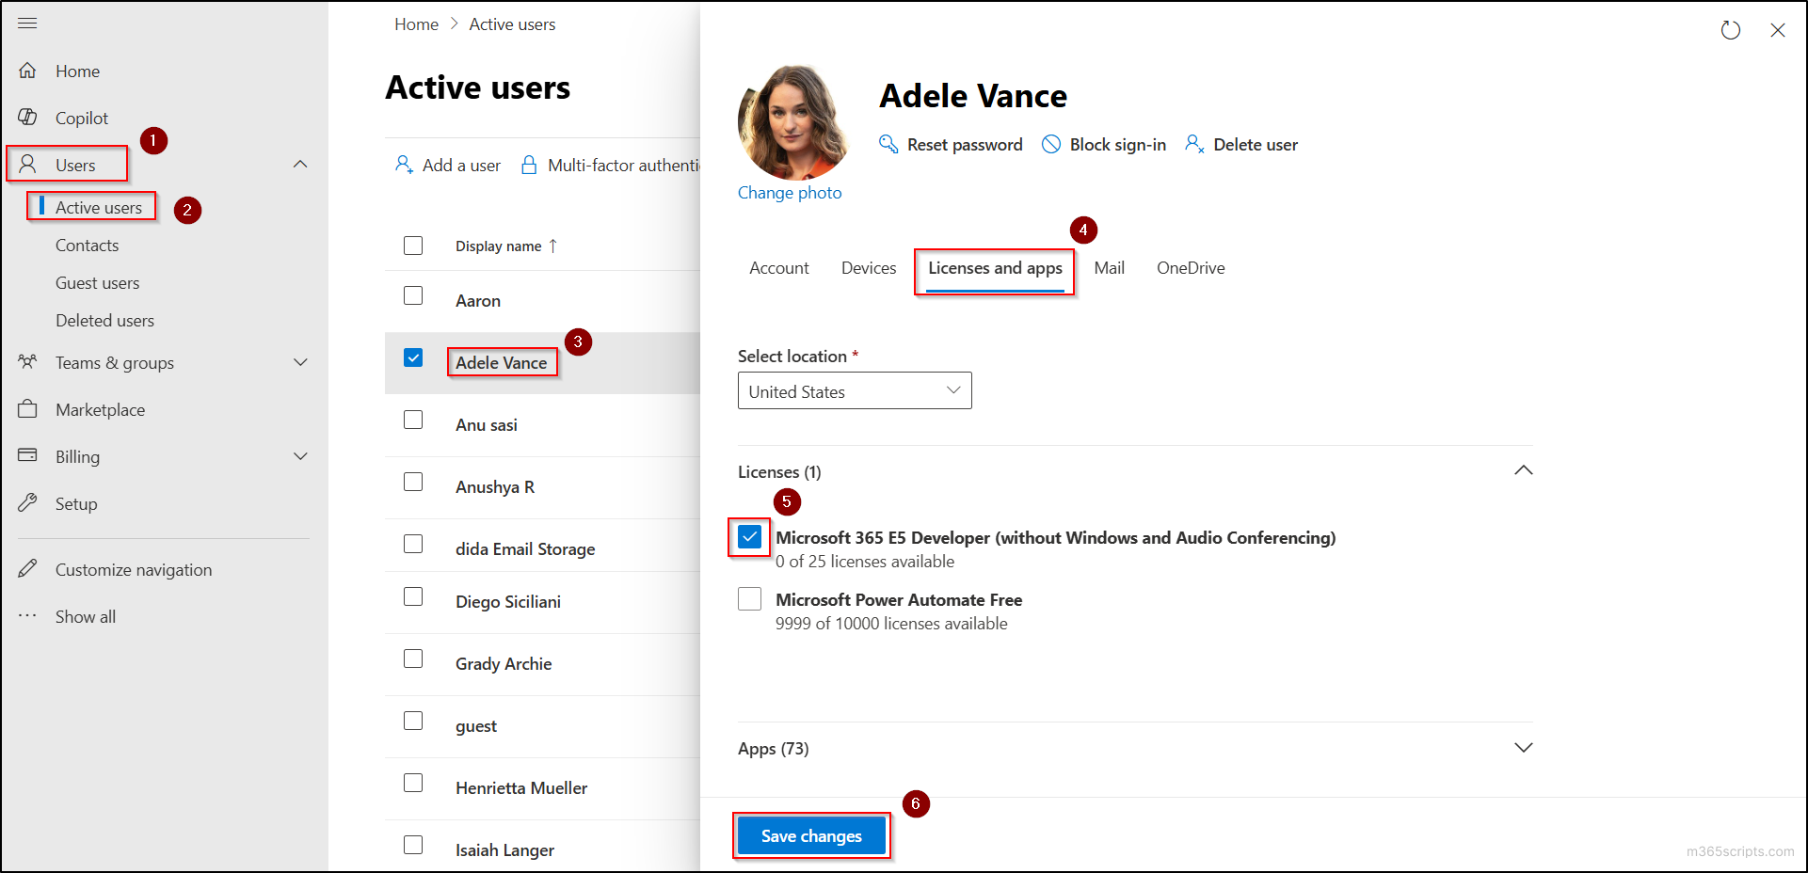Collapse the Users section chevron
Screen dimensions: 1808x873
pyautogui.click(x=300, y=164)
